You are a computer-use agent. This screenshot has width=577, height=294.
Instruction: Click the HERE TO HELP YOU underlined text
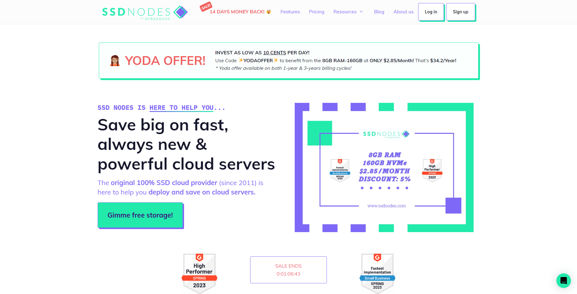click(x=181, y=108)
